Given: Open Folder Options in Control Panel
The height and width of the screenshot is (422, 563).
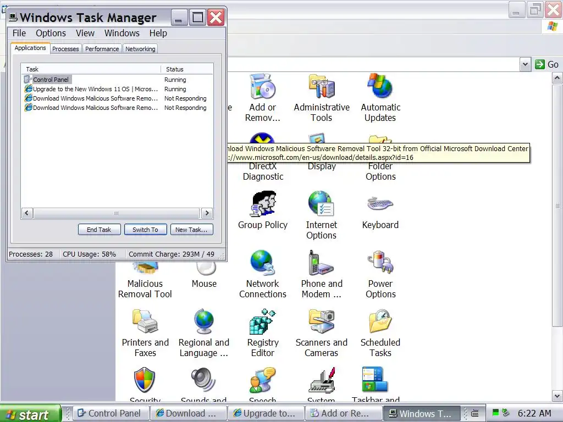Looking at the screenshot, I should coord(380,171).
